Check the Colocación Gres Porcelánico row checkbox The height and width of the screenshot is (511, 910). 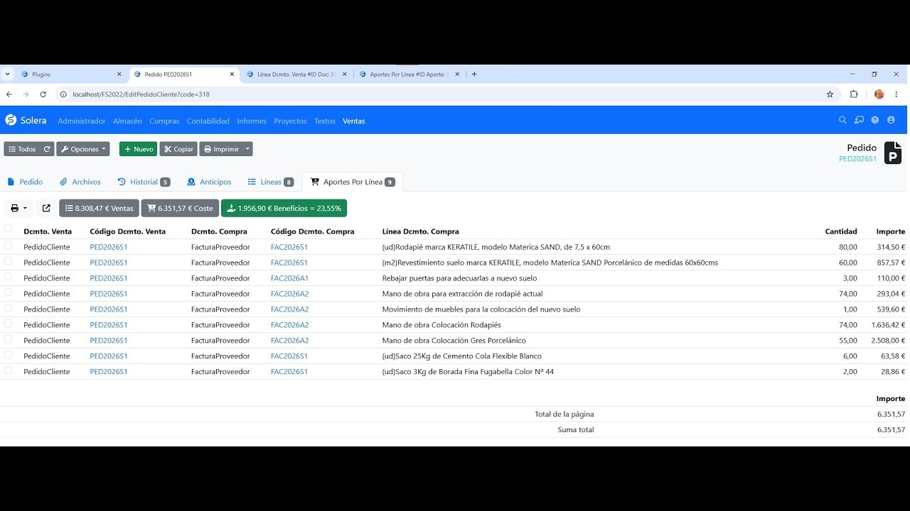(x=9, y=339)
